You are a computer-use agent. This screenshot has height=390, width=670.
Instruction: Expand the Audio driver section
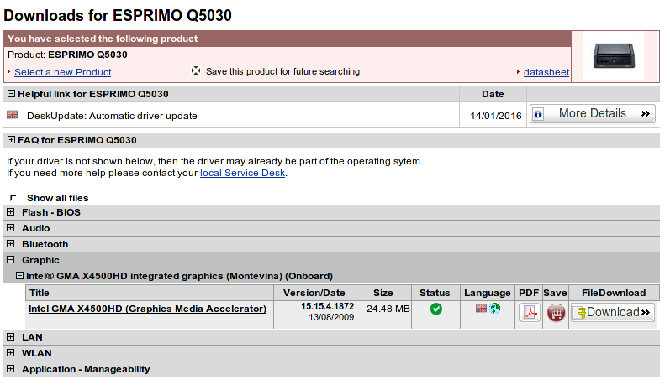coord(11,228)
